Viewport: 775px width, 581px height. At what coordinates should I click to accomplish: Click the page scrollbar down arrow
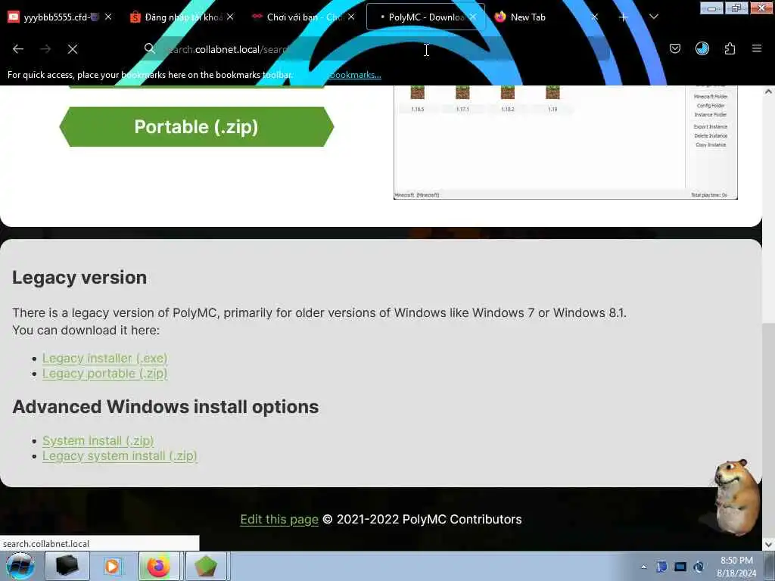pyautogui.click(x=768, y=544)
